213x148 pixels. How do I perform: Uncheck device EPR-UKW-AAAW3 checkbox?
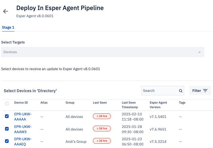coord(7,129)
